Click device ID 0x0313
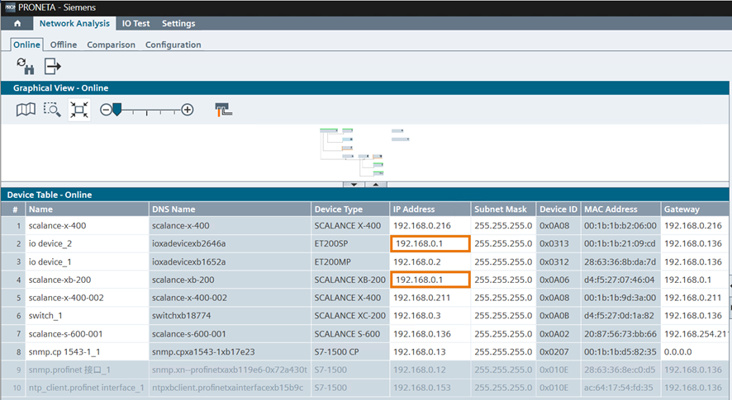Screen dimensions: 732x400 [x=554, y=243]
